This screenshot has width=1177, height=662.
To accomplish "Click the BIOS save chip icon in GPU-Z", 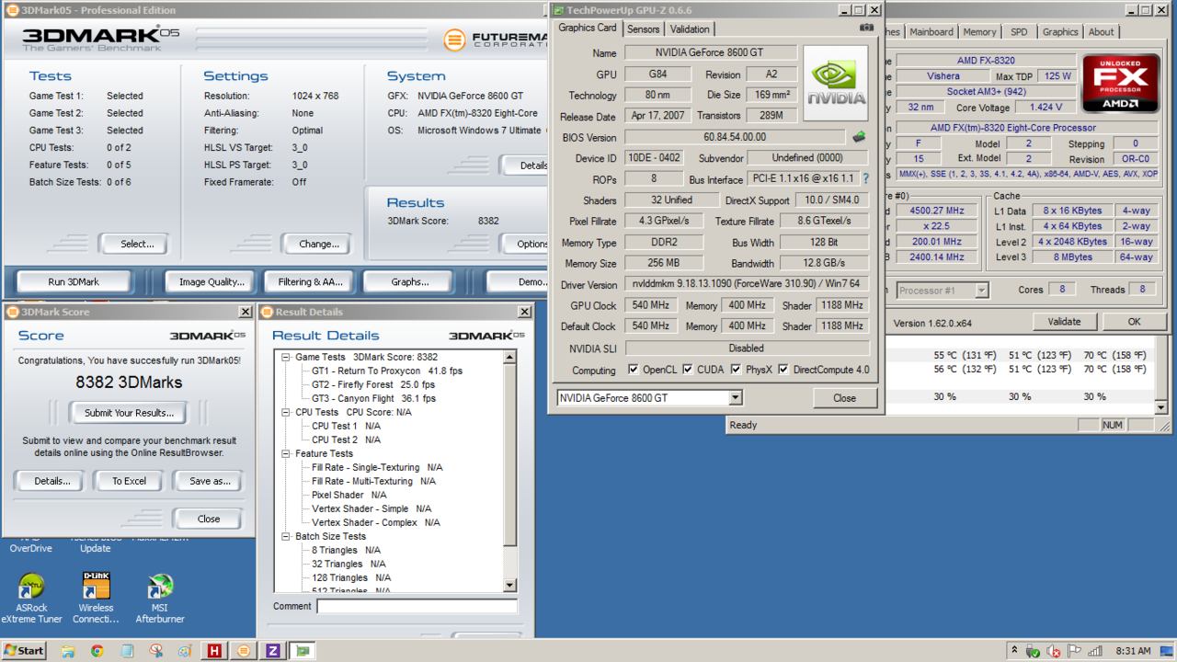I will click(859, 137).
